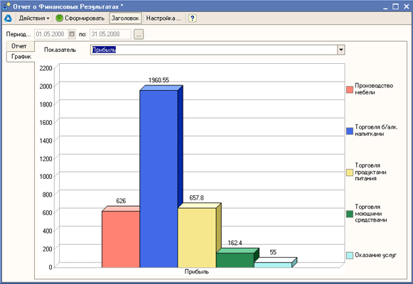This screenshot has height=284, width=413.
Task: Click the green Торговля моющими средствами swatch
Action: [x=350, y=214]
